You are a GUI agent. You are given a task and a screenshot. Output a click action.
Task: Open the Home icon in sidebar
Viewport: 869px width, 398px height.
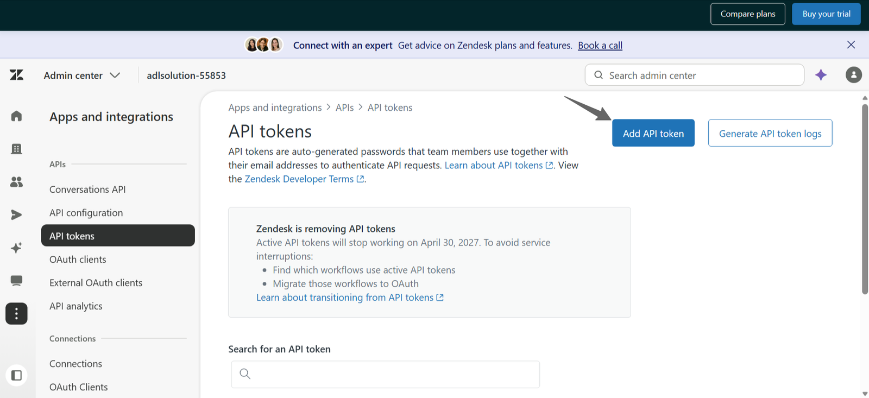click(x=16, y=116)
